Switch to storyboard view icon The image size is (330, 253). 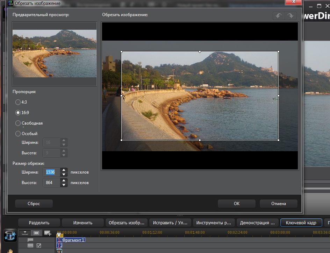click(x=36, y=233)
